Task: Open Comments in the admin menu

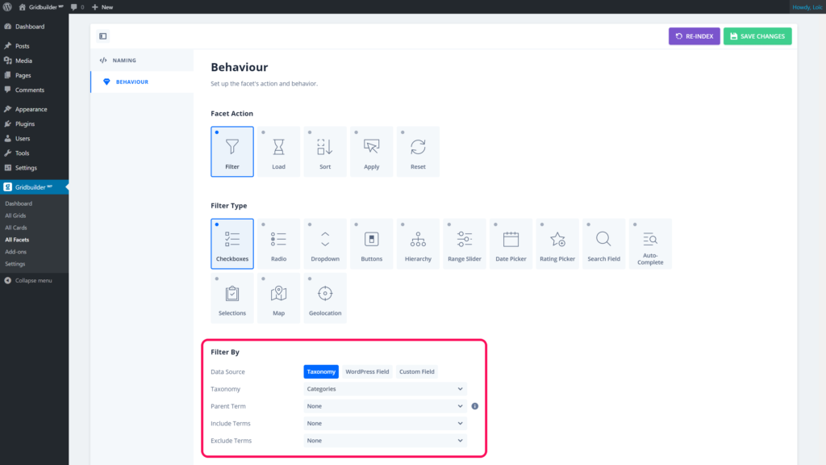Action: pos(34,90)
